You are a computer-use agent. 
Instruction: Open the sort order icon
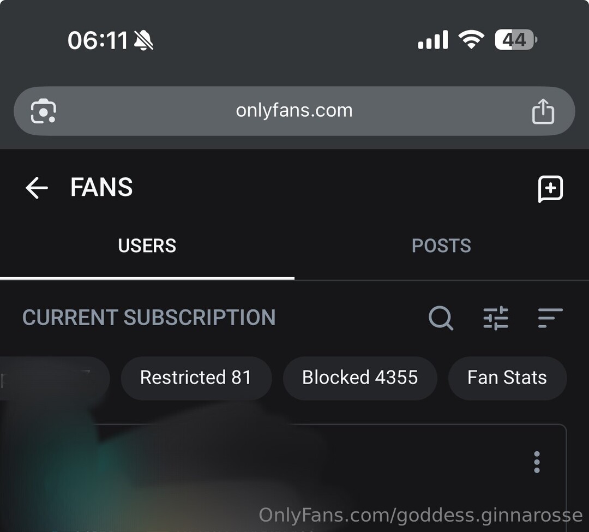[x=550, y=318]
